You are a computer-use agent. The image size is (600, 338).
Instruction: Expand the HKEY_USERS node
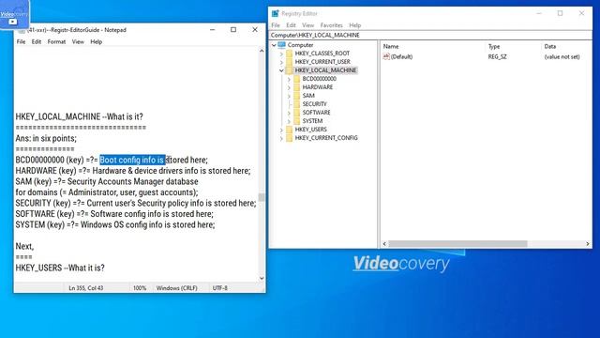[281, 130]
